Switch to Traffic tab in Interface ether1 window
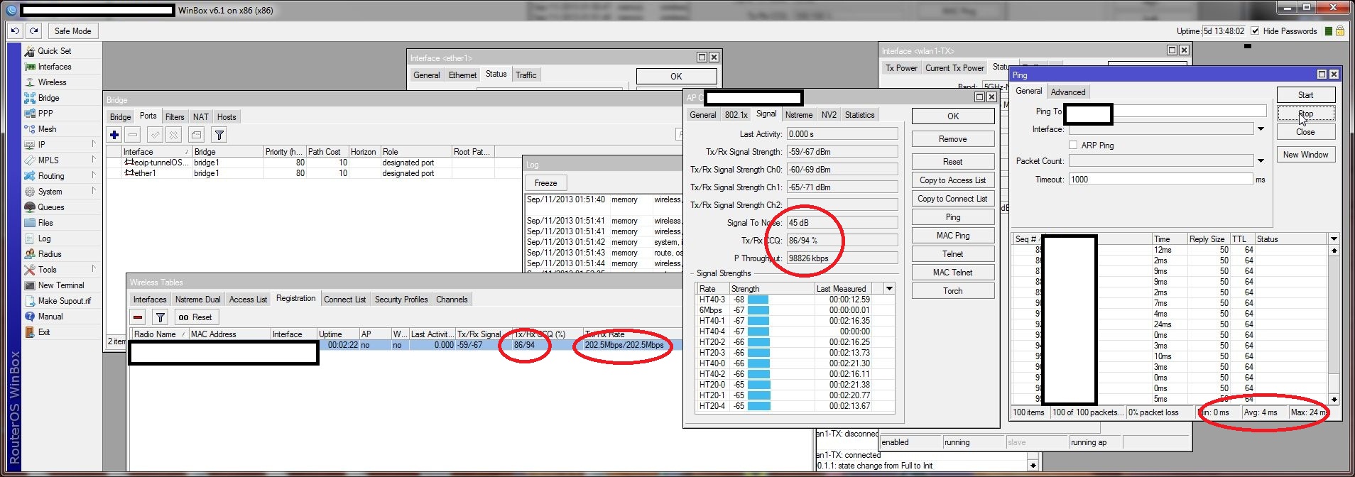The width and height of the screenshot is (1355, 477). click(526, 75)
